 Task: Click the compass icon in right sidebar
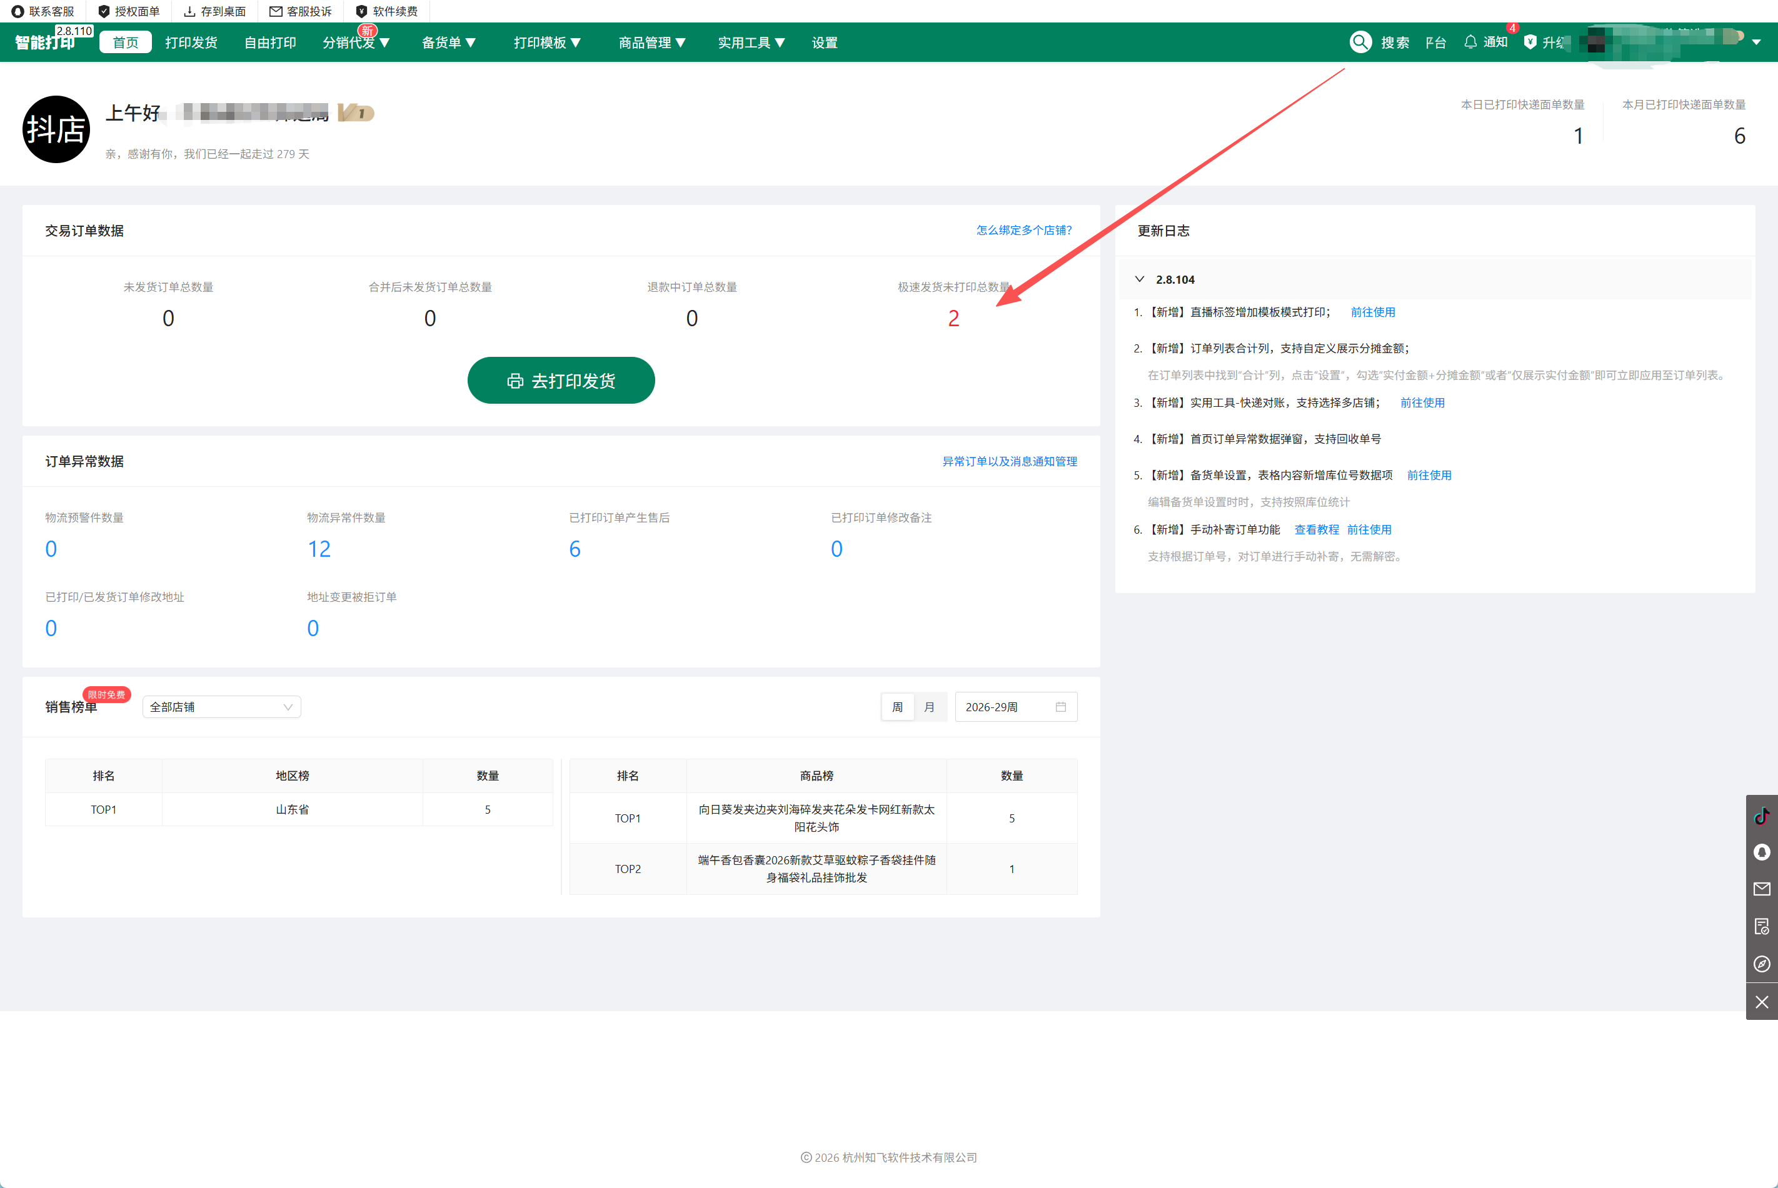[1761, 964]
